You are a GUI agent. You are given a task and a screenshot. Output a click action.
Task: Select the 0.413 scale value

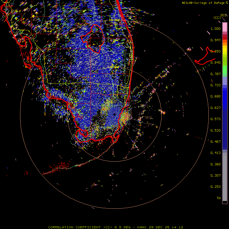[x=216, y=153]
